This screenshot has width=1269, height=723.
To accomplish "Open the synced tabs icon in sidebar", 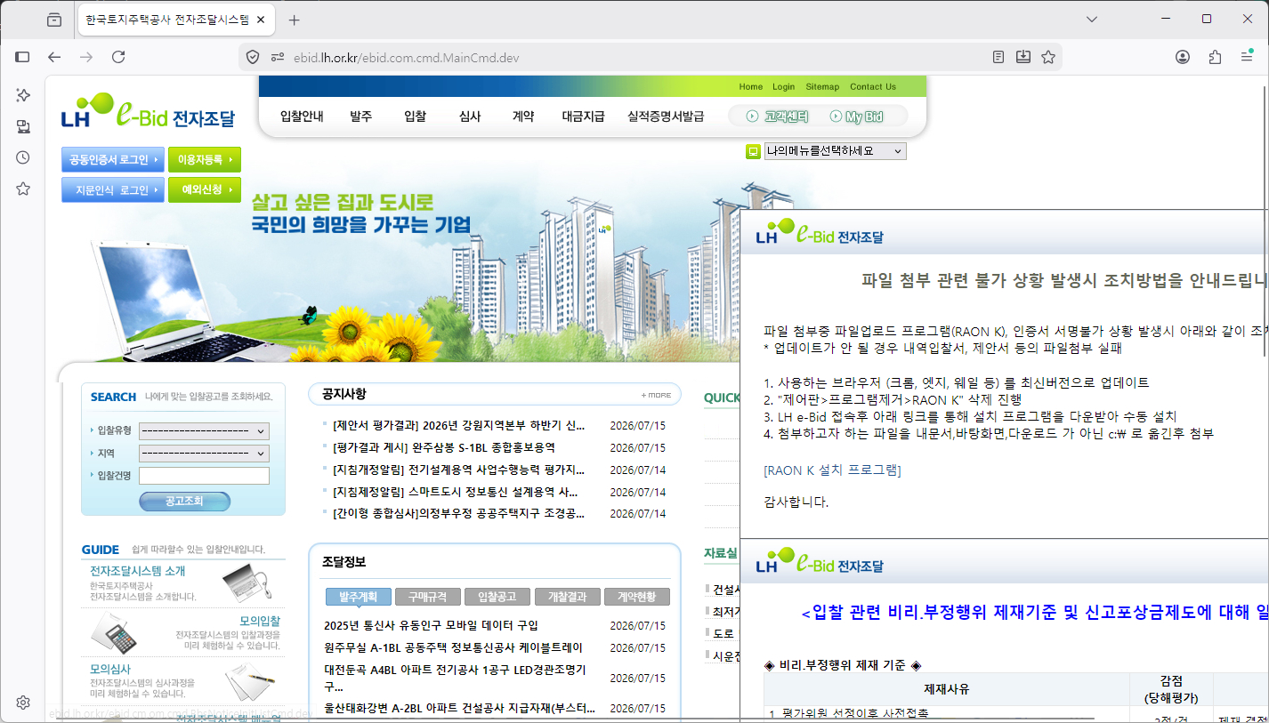I will (x=23, y=126).
